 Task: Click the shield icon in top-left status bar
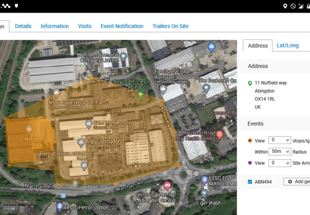tap(16, 6)
